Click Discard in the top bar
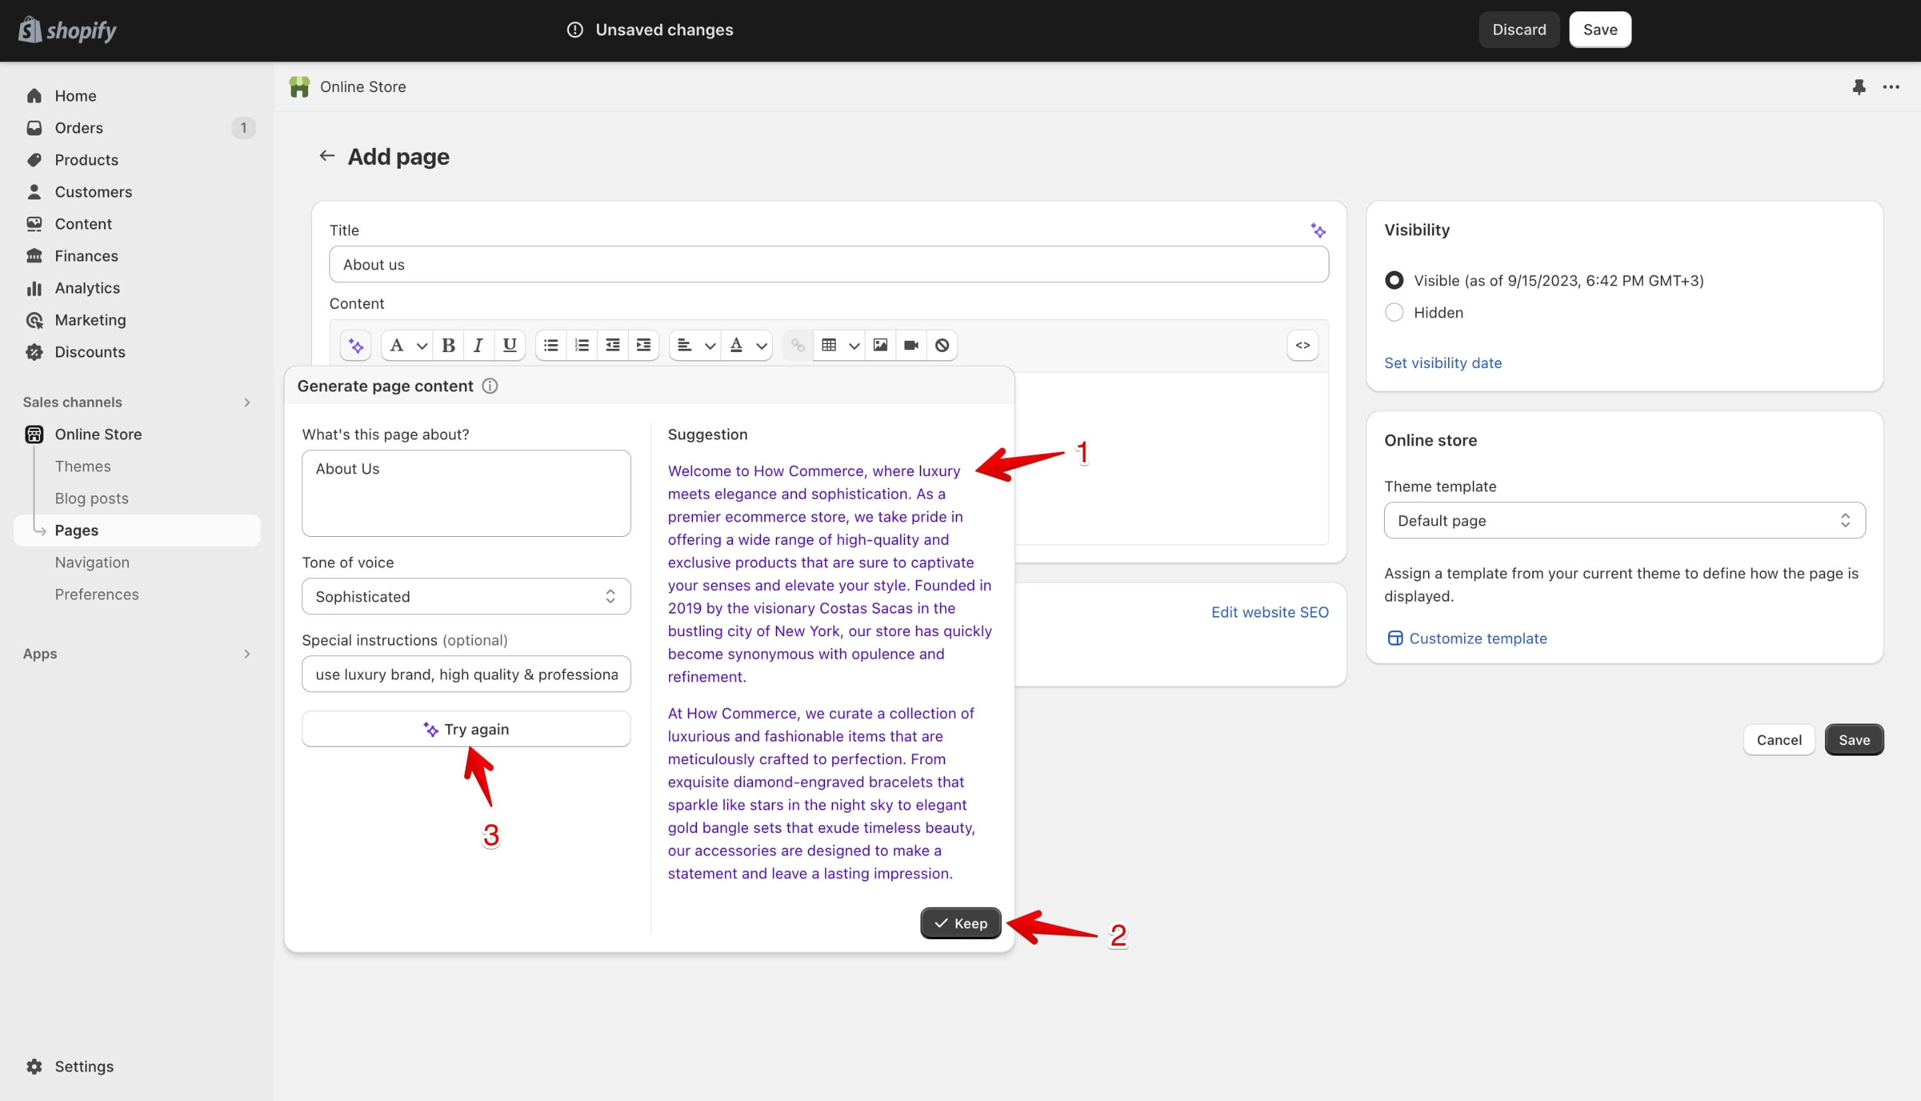Viewport: 1921px width, 1101px height. tap(1519, 29)
